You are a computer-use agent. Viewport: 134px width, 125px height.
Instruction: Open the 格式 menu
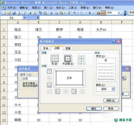60,8
